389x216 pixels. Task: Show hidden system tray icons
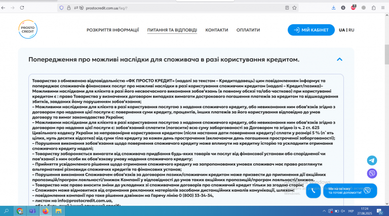pyautogui.click(x=324, y=211)
